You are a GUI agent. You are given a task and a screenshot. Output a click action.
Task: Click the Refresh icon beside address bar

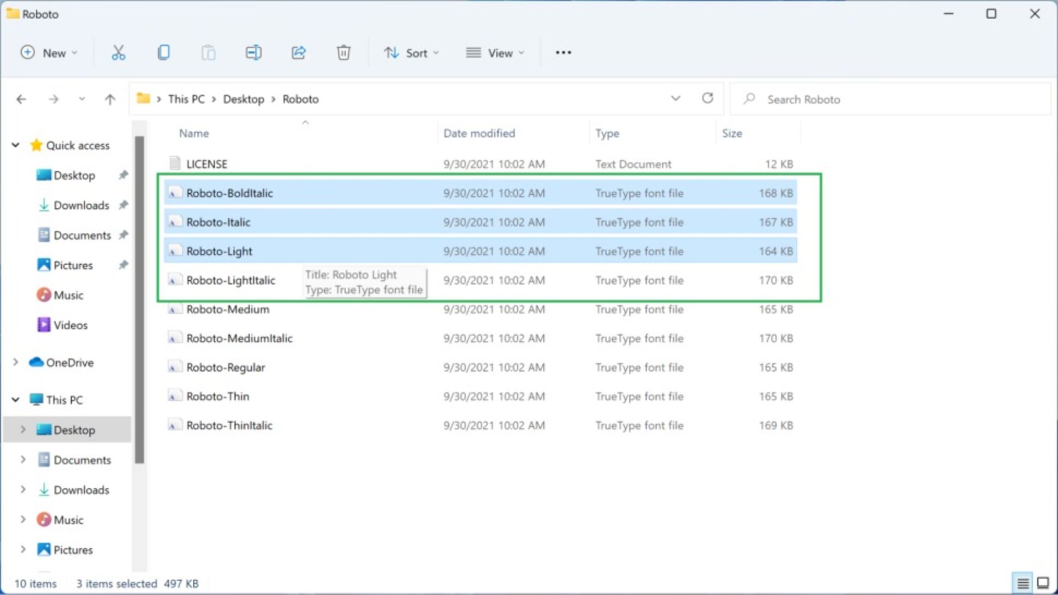coord(708,99)
